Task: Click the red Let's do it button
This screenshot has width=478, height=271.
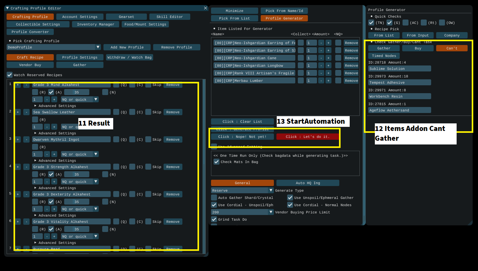Action: coord(308,137)
